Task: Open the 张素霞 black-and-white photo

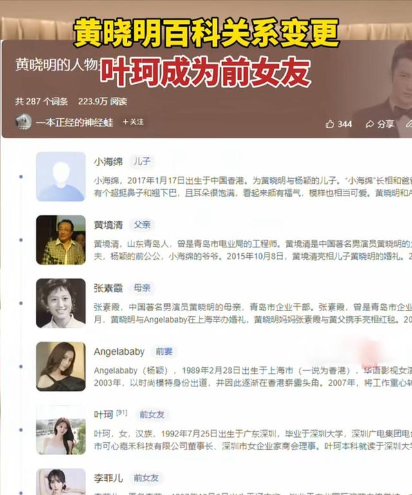Action: click(61, 303)
